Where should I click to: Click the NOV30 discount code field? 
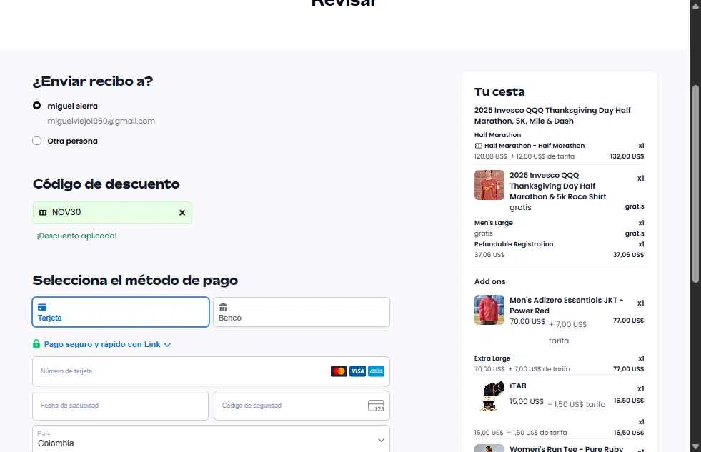[112, 213]
